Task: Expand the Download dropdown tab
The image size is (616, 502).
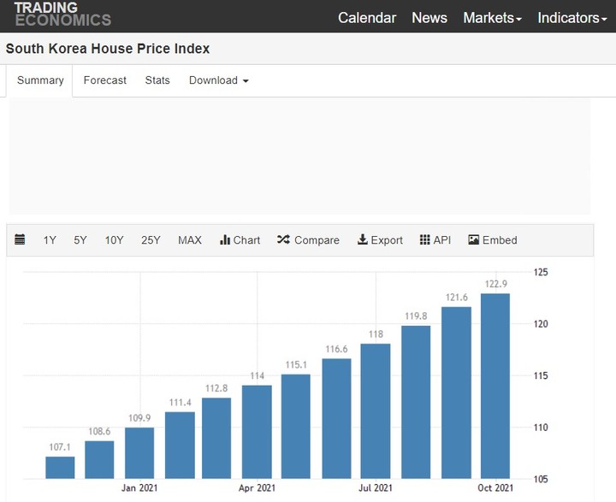Action: [x=219, y=80]
